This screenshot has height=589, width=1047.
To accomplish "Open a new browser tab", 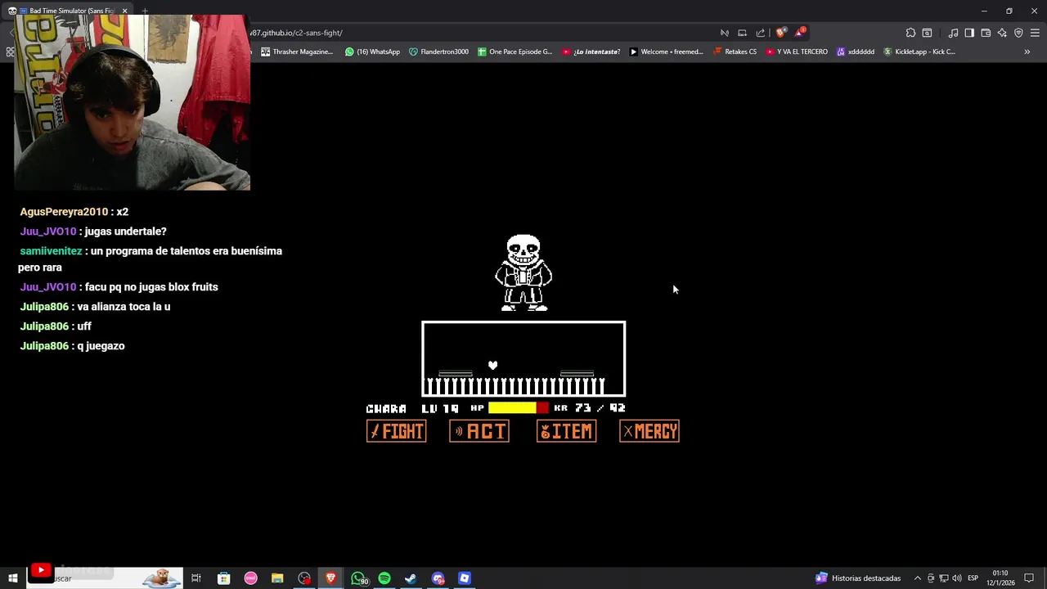I will (145, 11).
